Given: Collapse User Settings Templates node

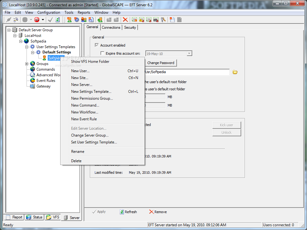Looking at the screenshot, I should click(27, 47).
